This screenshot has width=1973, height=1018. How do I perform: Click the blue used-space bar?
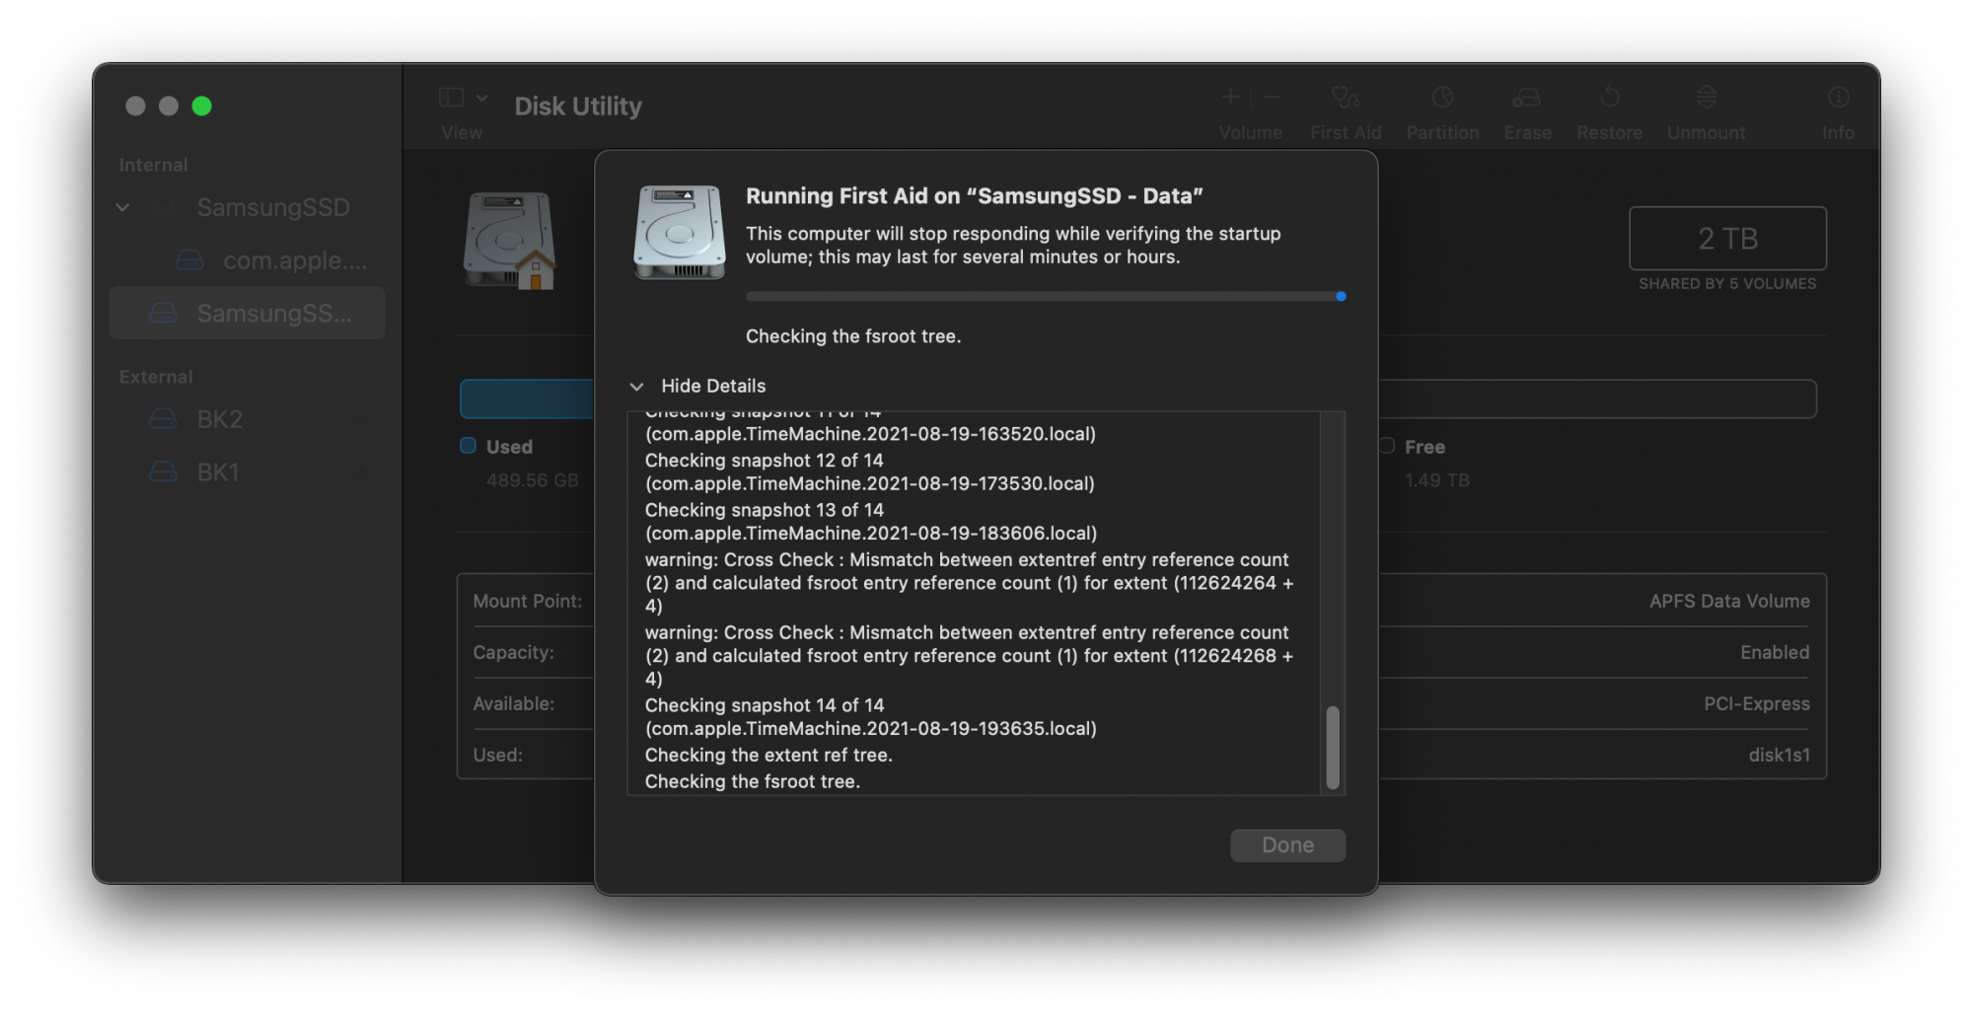(x=527, y=399)
